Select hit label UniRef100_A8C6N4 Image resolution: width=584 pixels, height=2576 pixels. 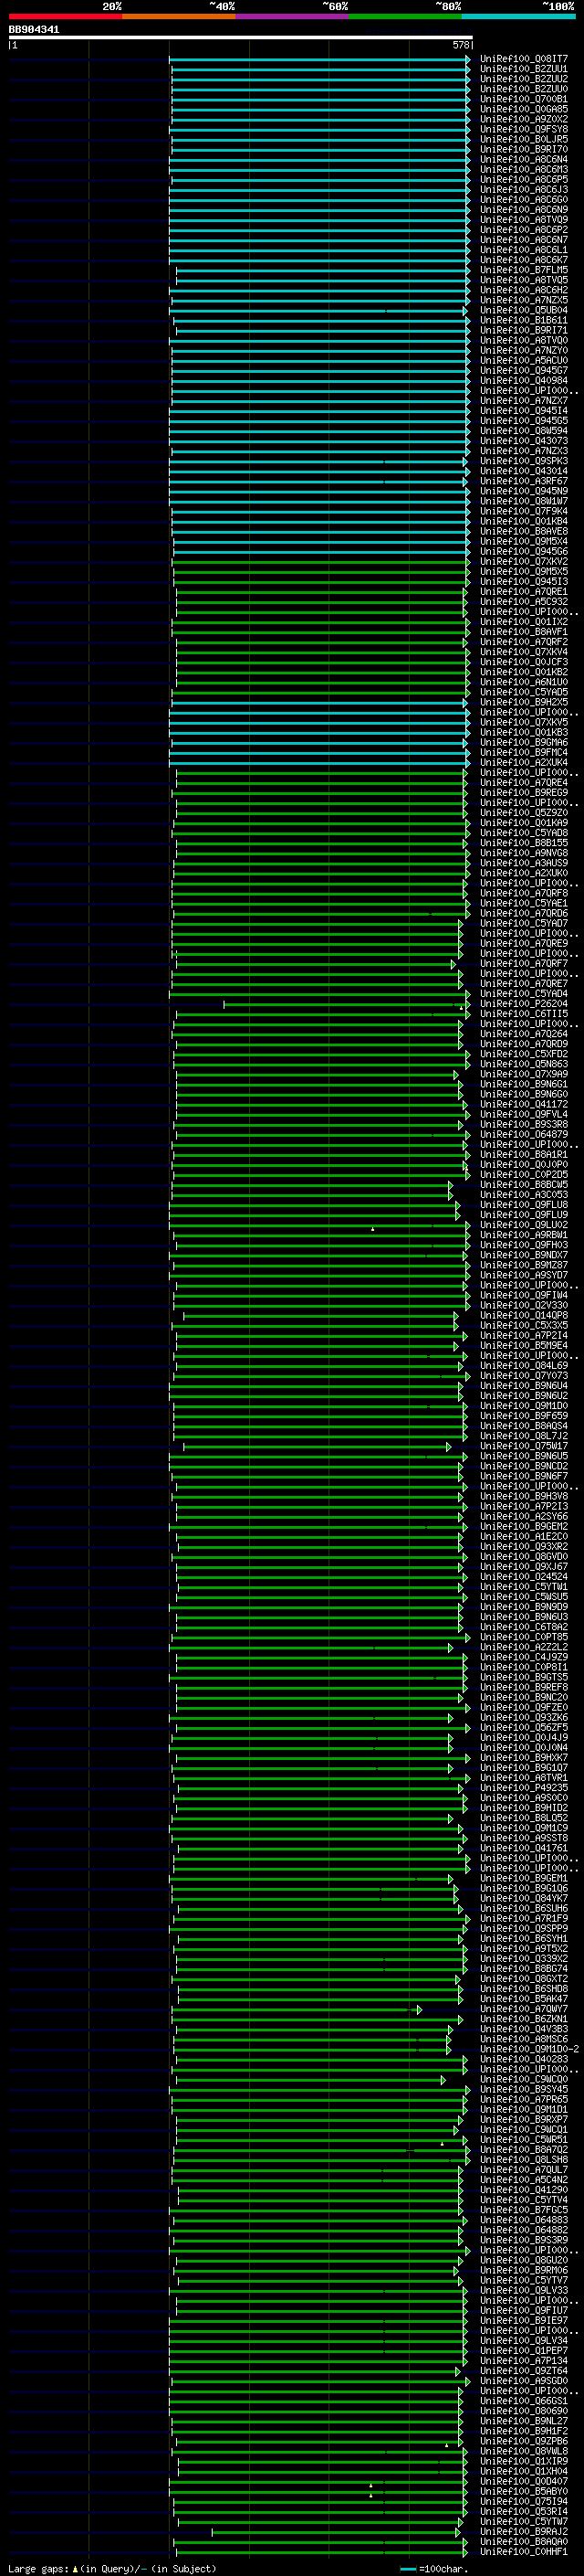click(x=524, y=159)
